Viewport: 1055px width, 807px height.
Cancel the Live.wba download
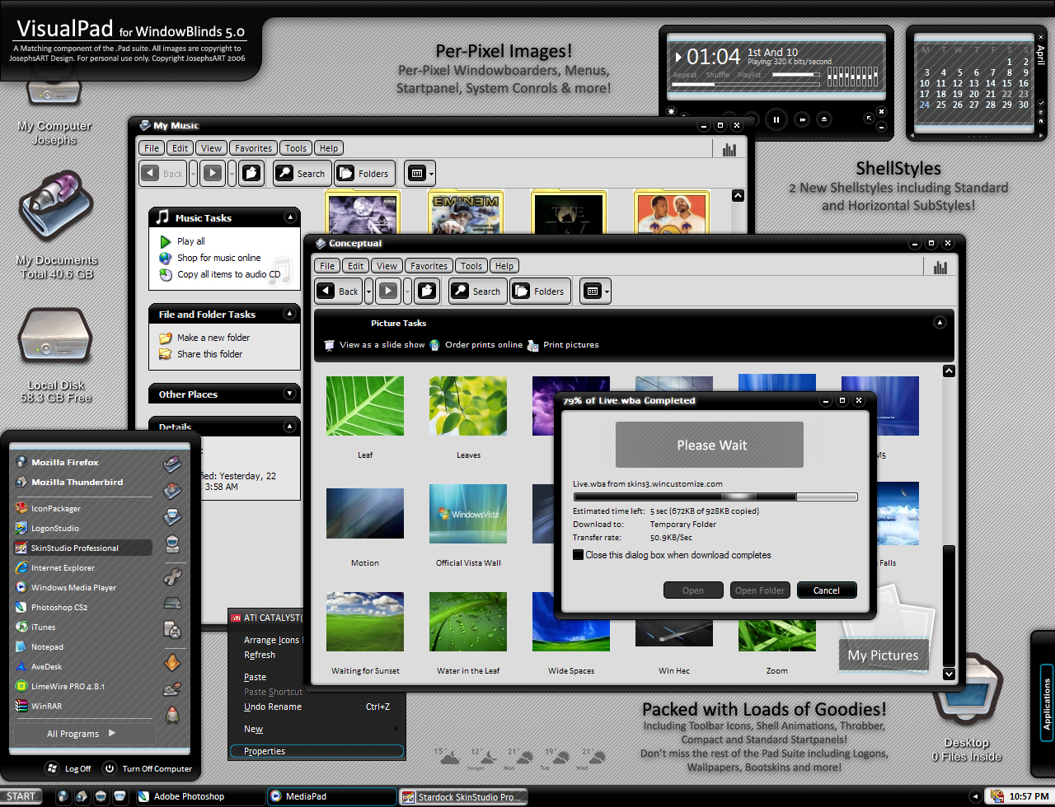coord(827,590)
